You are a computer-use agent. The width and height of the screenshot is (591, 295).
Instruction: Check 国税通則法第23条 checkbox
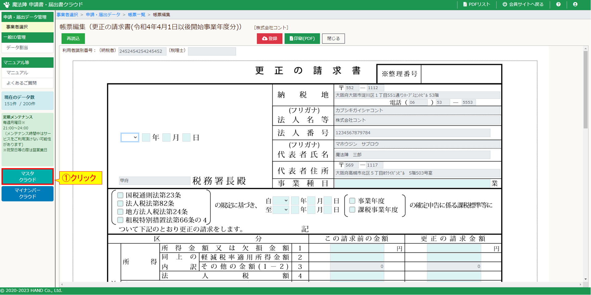(120, 195)
